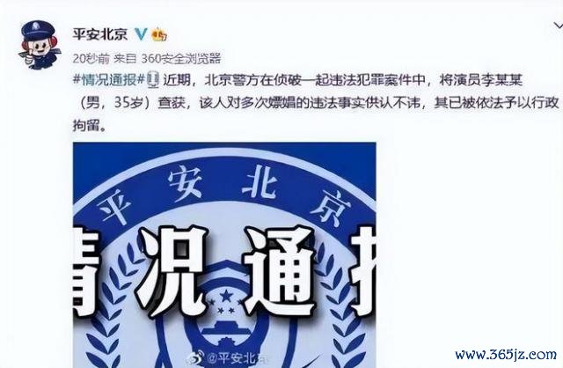Click the large 况 character in image
The image size is (563, 368).
[172, 271]
